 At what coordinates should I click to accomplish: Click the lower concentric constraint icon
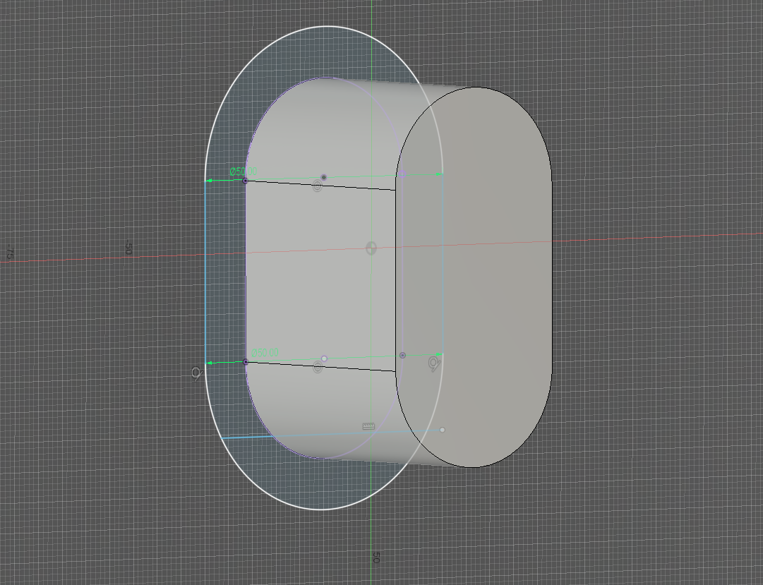pos(317,368)
